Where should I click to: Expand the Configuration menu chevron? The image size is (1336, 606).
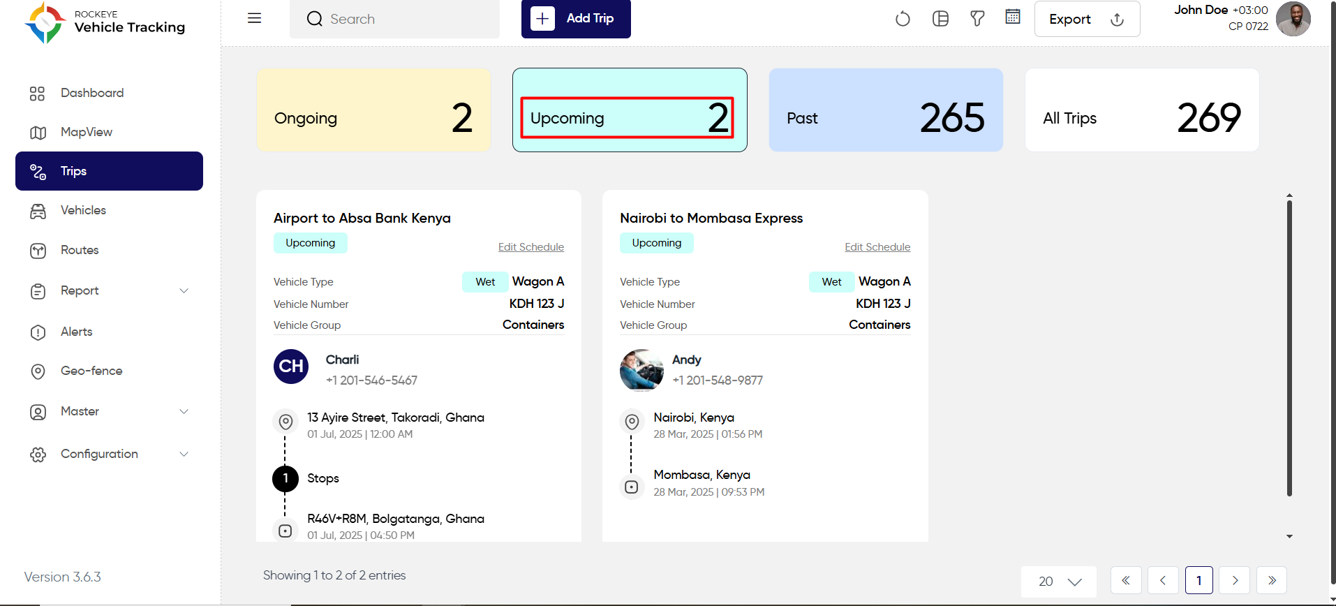184,454
